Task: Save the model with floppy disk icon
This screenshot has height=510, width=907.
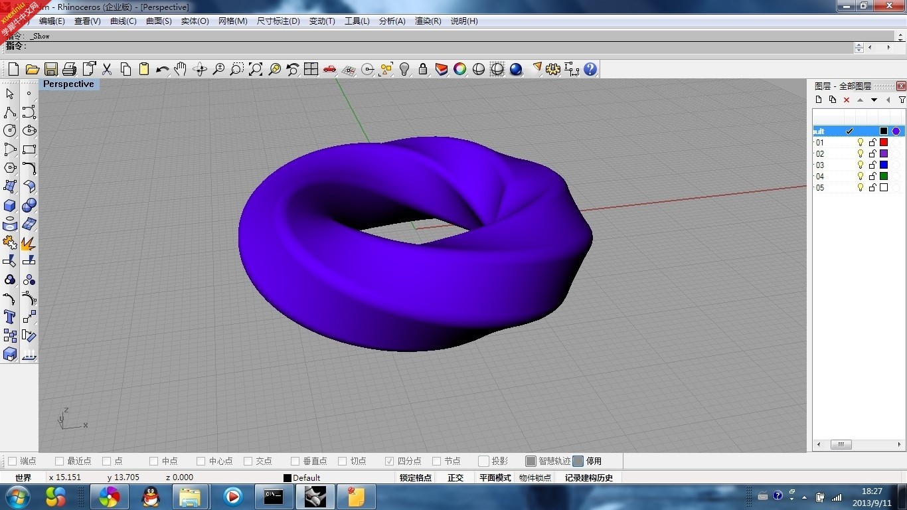Action: (50, 69)
